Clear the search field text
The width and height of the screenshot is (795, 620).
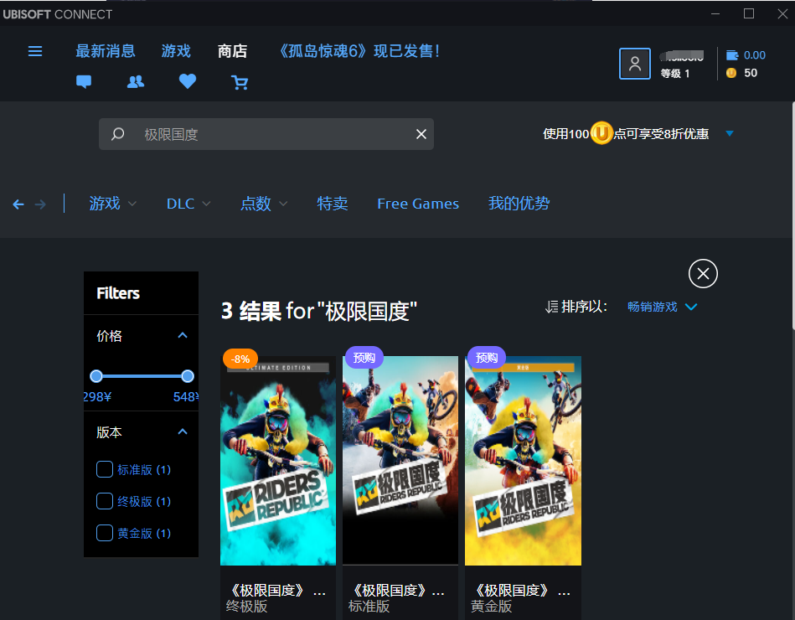[421, 134]
